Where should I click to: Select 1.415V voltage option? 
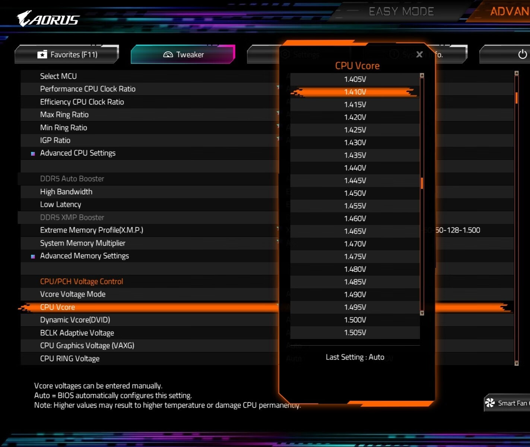coord(355,104)
